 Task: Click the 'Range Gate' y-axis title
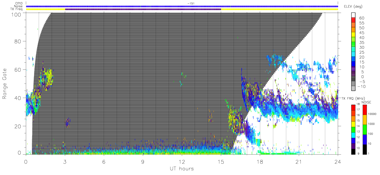tap(5, 84)
